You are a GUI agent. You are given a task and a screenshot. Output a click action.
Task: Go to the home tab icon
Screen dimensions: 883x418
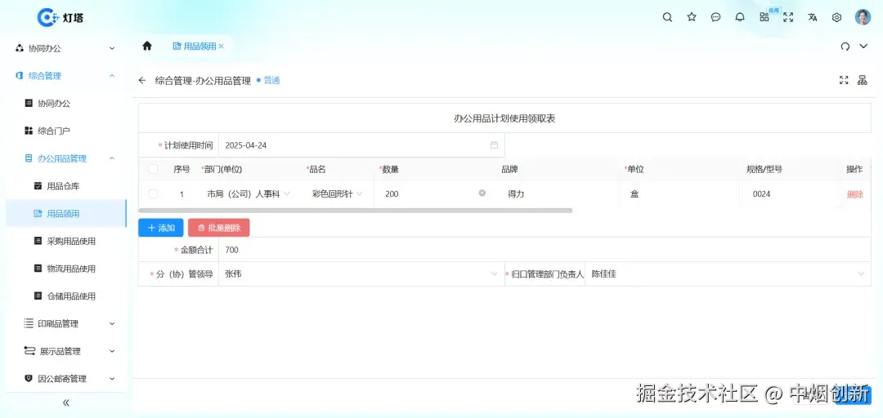(147, 47)
